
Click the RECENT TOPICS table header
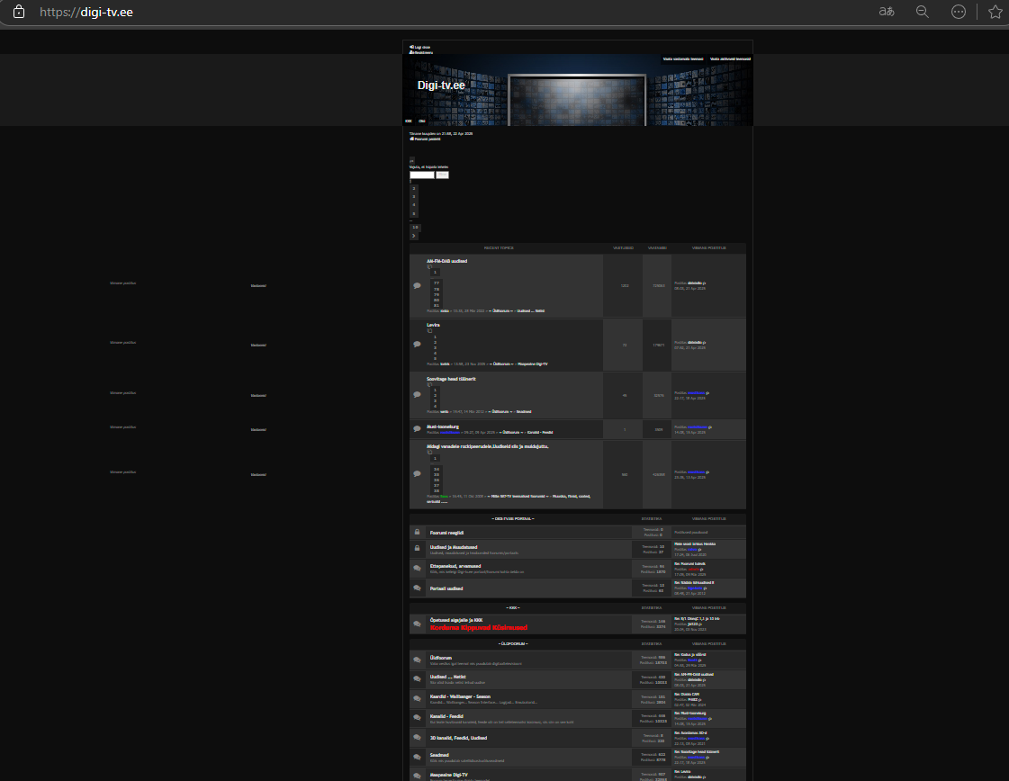tap(499, 247)
